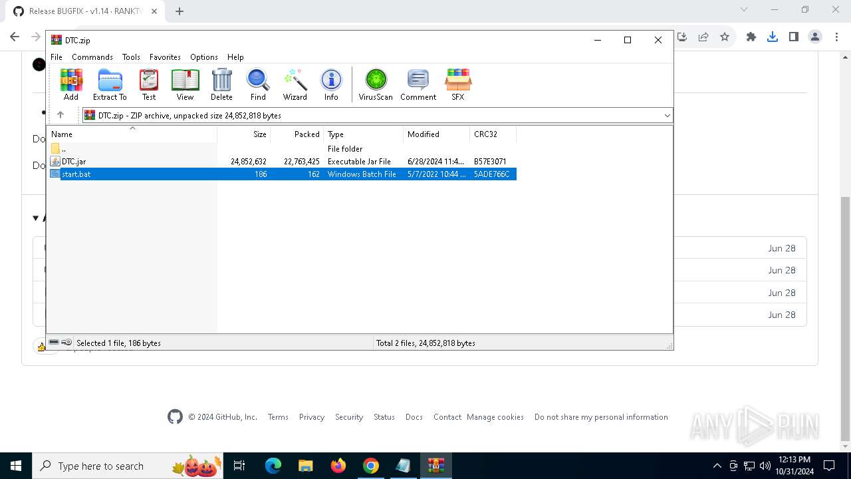The image size is (851, 479).
Task: Open the Windows Start menu
Action: click(x=16, y=466)
